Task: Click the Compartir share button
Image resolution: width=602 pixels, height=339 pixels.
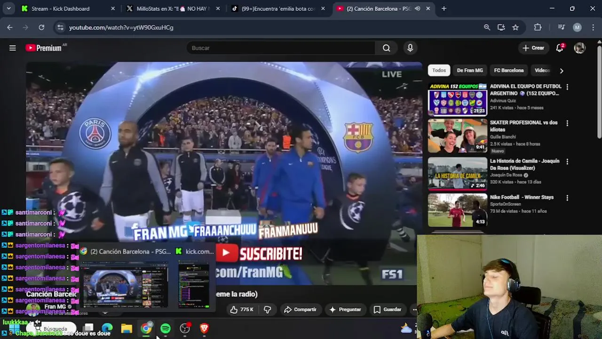Action: tap(300, 309)
